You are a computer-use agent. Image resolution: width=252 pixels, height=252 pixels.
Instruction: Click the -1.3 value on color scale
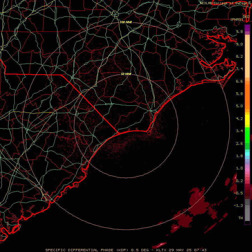pyautogui.click(x=239, y=206)
